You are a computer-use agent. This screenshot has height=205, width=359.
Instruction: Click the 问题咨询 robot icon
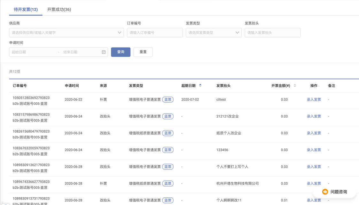coord(325,192)
